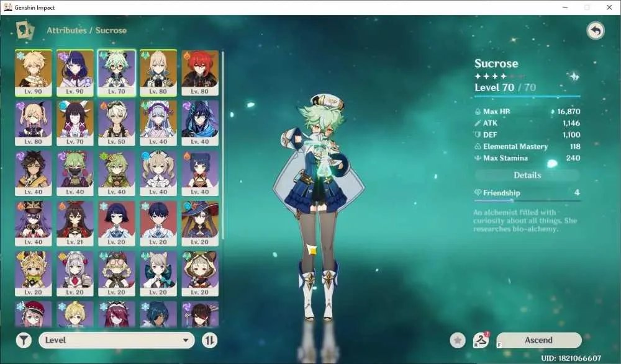Choose the Lv. 50 Bennett portrait
The height and width of the screenshot is (364, 621).
click(117, 123)
